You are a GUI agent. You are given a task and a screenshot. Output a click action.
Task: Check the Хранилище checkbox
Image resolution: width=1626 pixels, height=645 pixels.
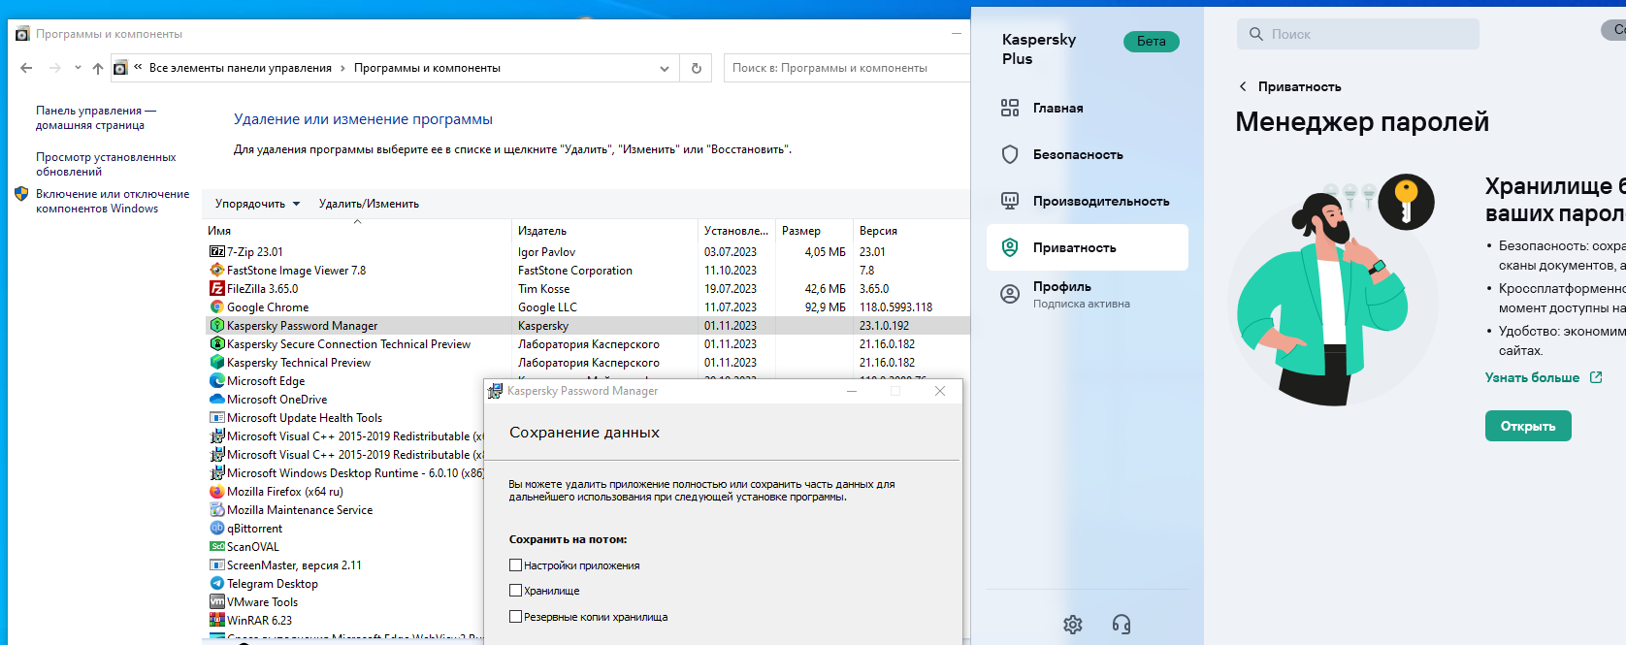point(515,590)
